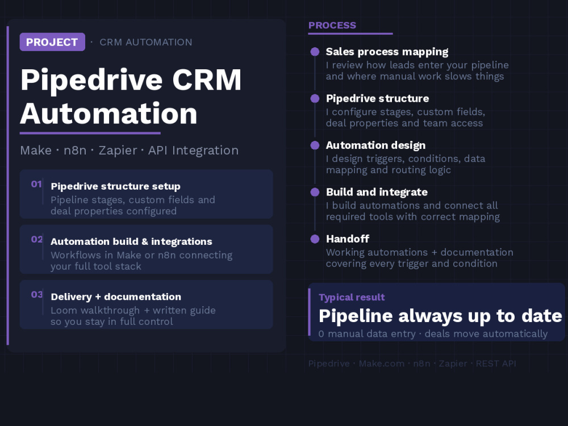Click 'Pipeline stages, custom fields and' description
This screenshot has height=426, width=568.
[x=133, y=200]
